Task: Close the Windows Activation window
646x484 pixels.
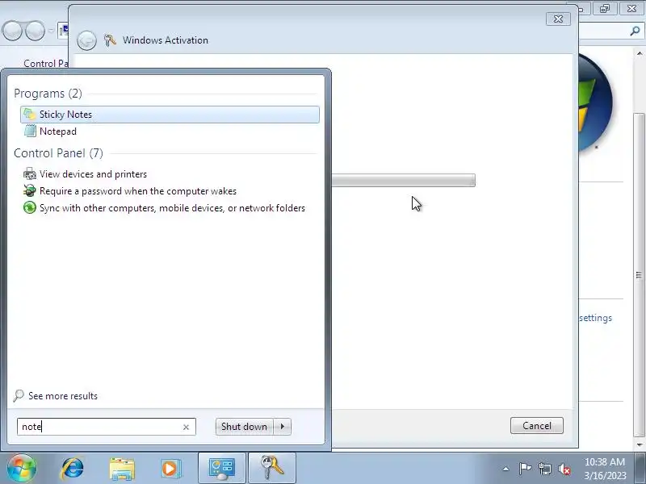Action: click(558, 19)
